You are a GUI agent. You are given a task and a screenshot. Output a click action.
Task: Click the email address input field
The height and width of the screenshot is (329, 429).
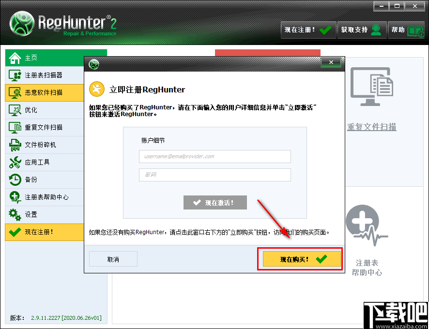[214, 156]
